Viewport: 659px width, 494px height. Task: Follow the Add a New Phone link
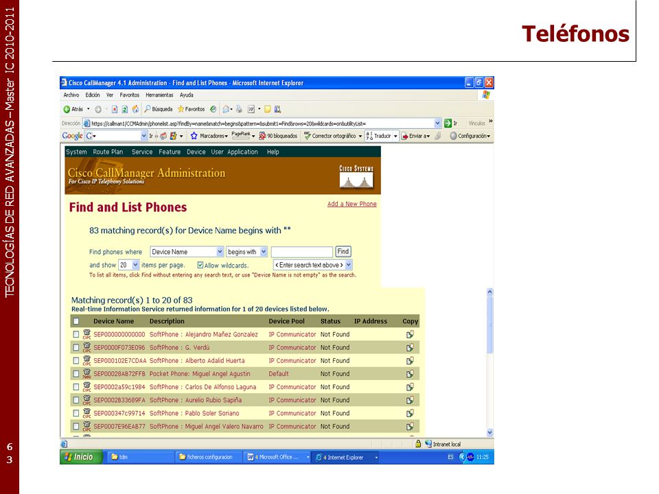pos(351,204)
